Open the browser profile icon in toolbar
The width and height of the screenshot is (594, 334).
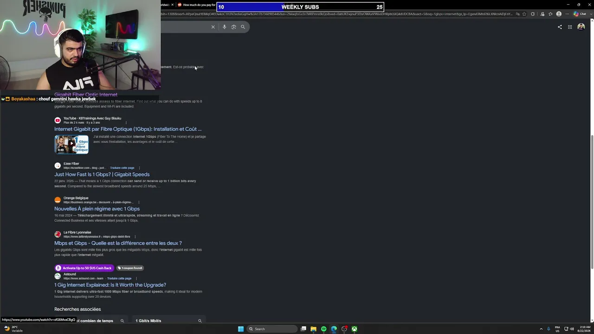click(x=559, y=14)
